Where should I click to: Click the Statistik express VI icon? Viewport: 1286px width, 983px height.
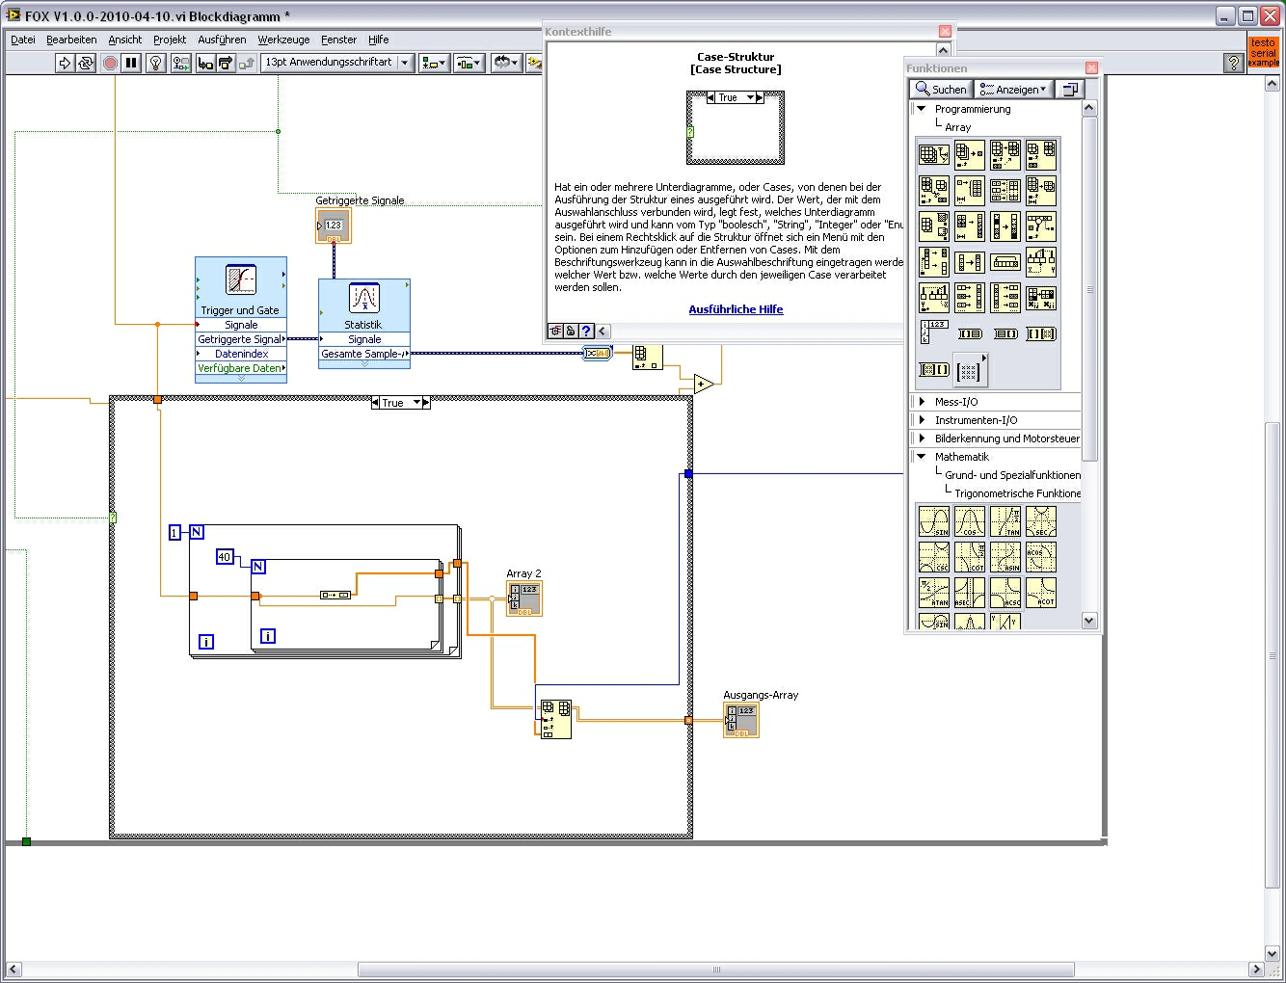pyautogui.click(x=364, y=298)
